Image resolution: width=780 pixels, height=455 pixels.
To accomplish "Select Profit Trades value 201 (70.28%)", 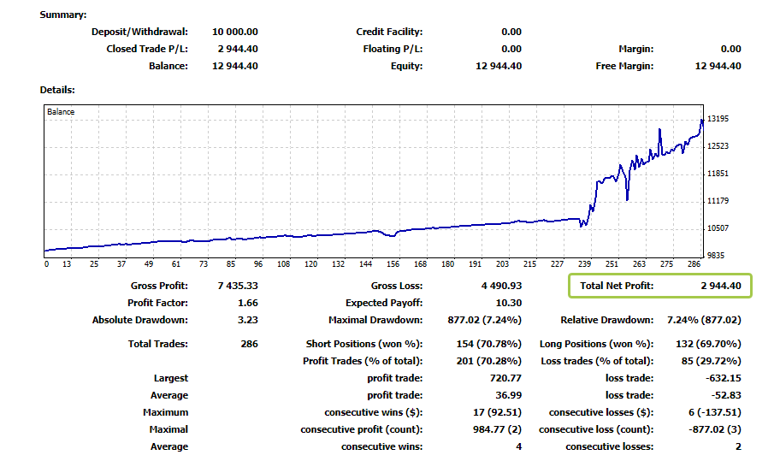I will (x=489, y=361).
